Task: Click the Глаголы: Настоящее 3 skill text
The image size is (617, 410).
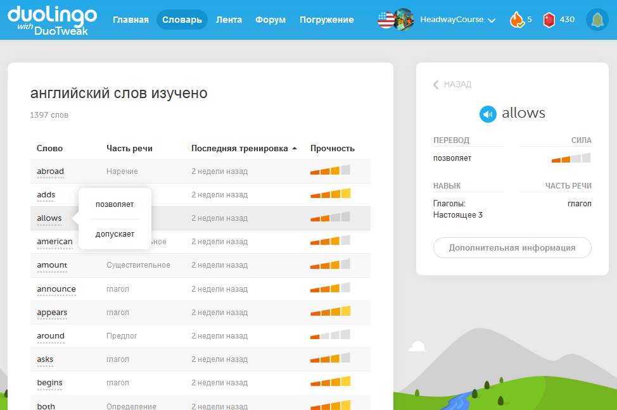Action: pyautogui.click(x=458, y=209)
